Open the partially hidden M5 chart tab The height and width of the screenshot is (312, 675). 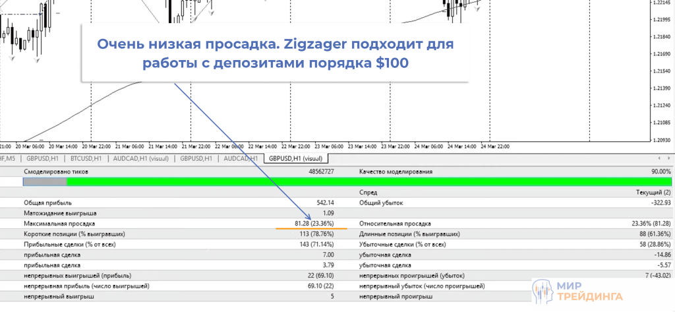click(x=8, y=159)
